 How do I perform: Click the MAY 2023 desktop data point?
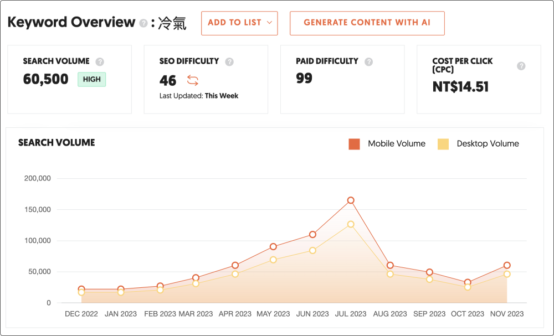(x=273, y=260)
